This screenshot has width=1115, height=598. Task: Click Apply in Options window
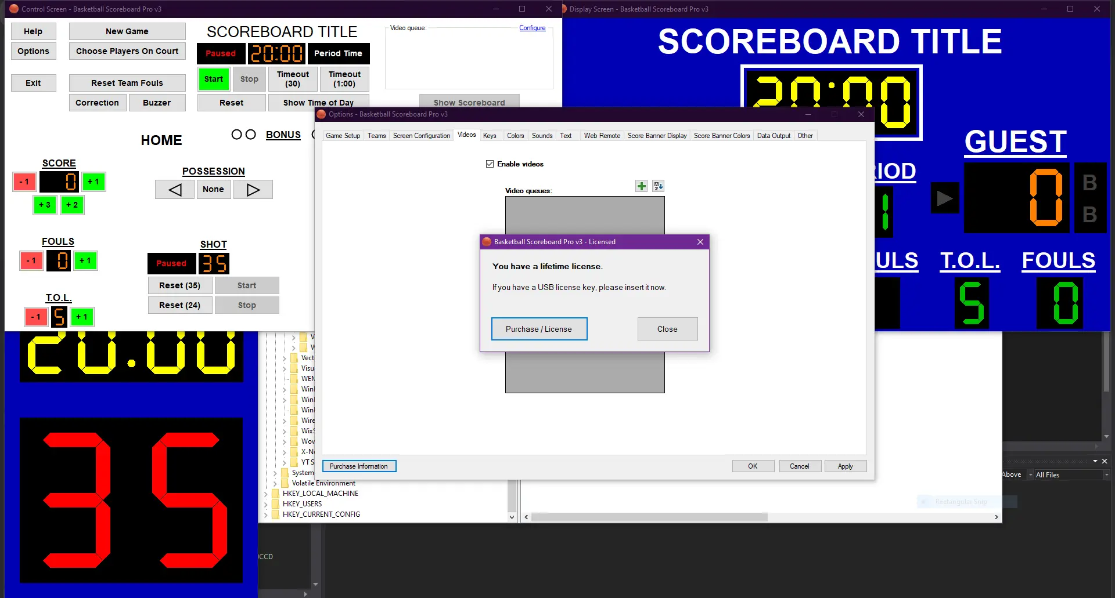[x=846, y=466]
